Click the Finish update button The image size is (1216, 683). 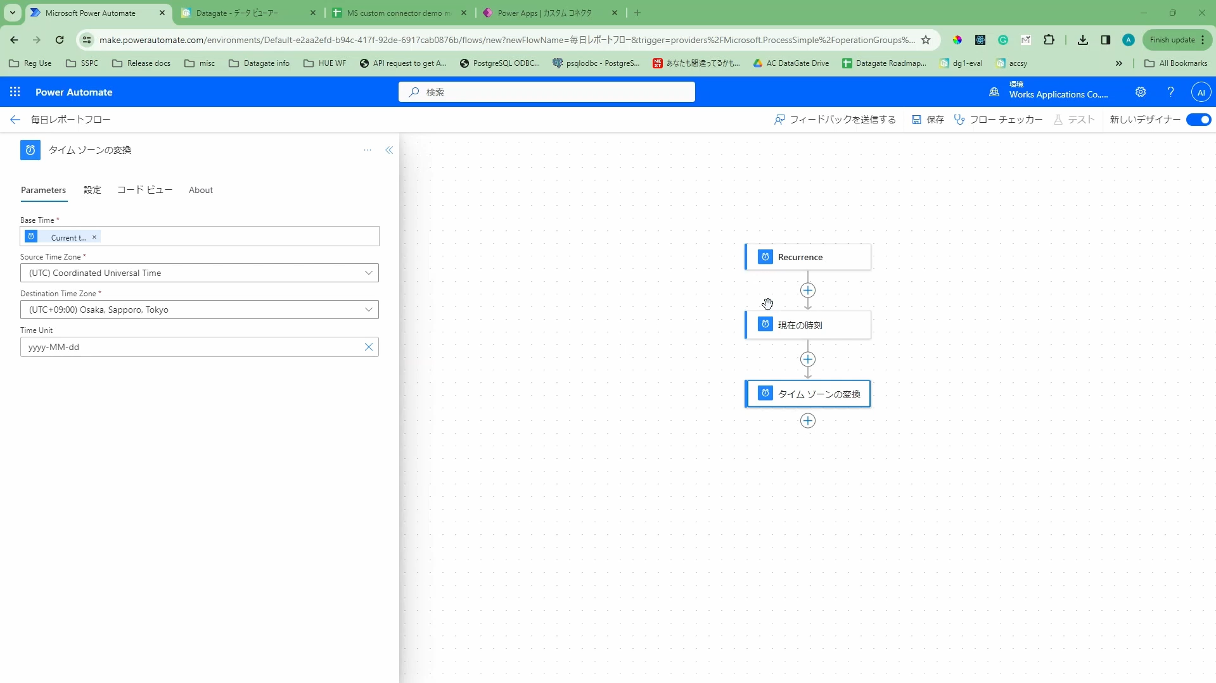1177,40
